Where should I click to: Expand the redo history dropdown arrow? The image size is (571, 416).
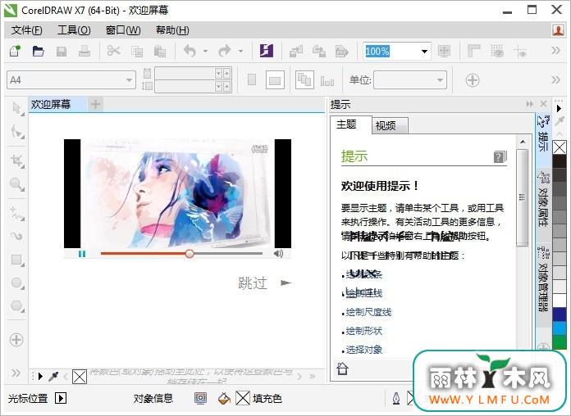240,52
